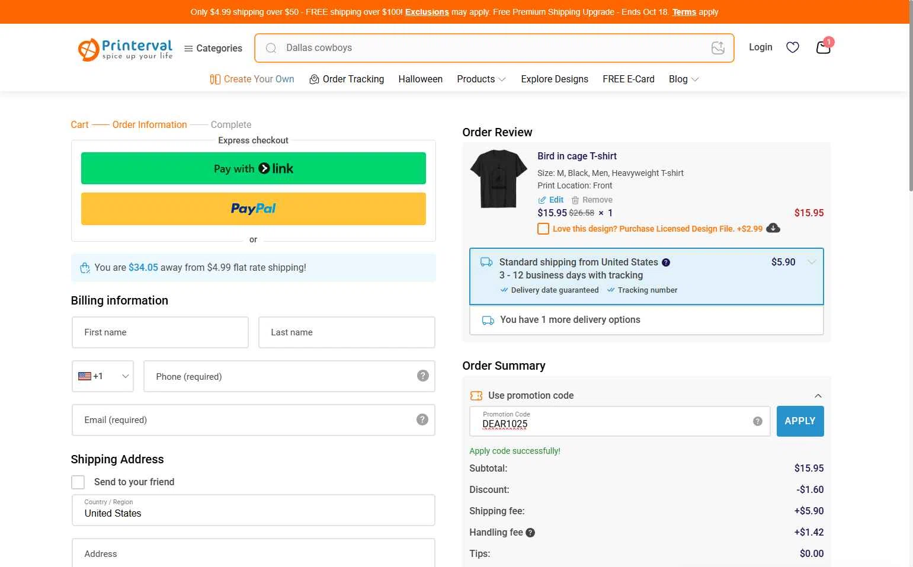Click the email field help icon
913x567 pixels.
[422, 419]
